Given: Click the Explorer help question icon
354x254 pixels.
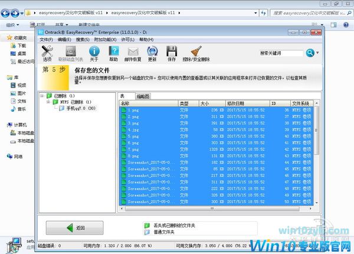Looking at the screenshot, I should point(346,25).
